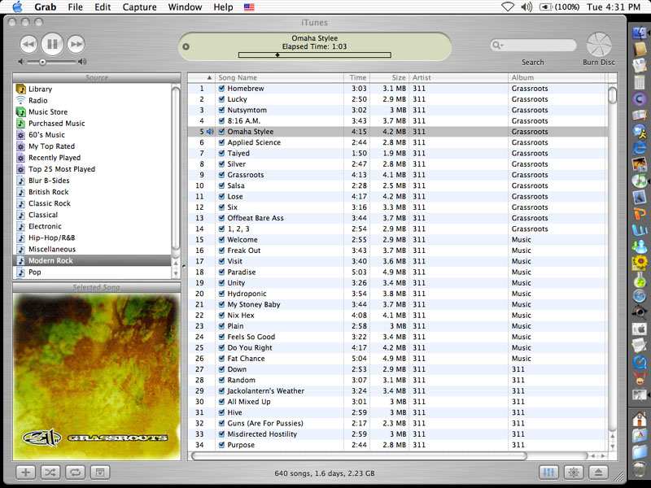The height and width of the screenshot is (488, 651).
Task: Disable the Paradise song checkbox
Action: 221,272
